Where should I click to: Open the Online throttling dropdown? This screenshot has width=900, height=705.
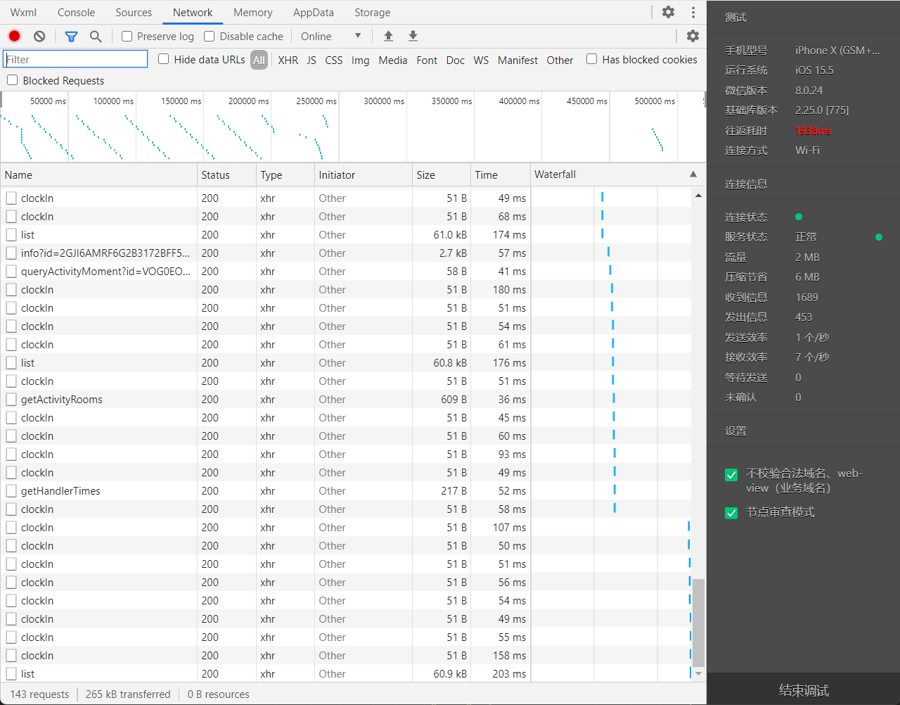point(330,36)
